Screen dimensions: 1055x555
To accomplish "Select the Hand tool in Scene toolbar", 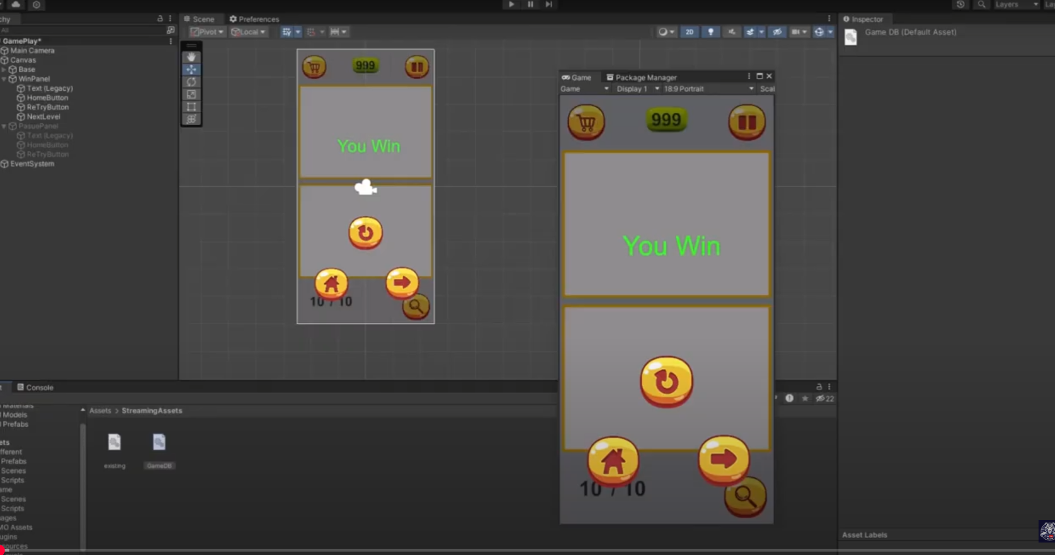I will point(191,57).
